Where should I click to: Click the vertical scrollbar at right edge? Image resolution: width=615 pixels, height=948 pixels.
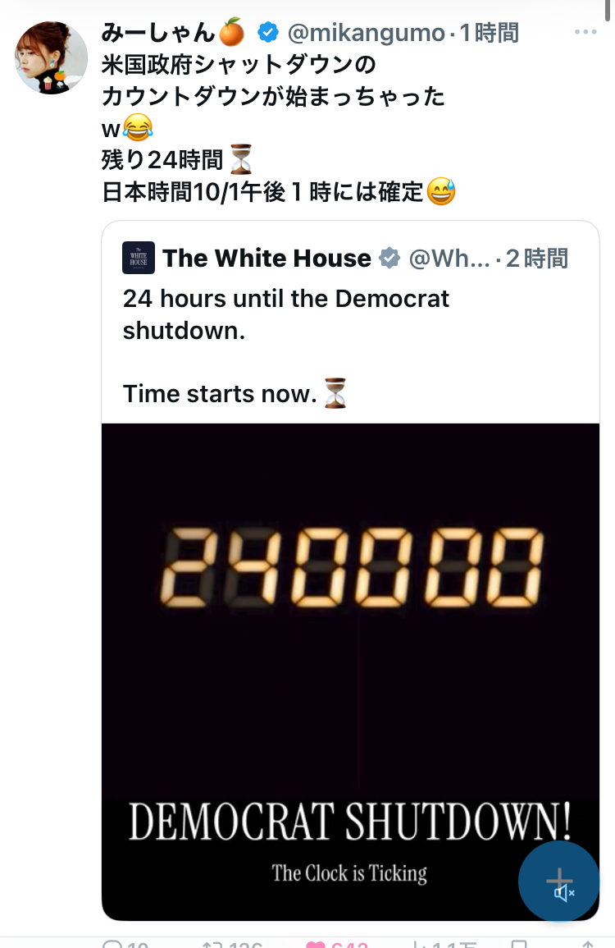click(x=607, y=11)
